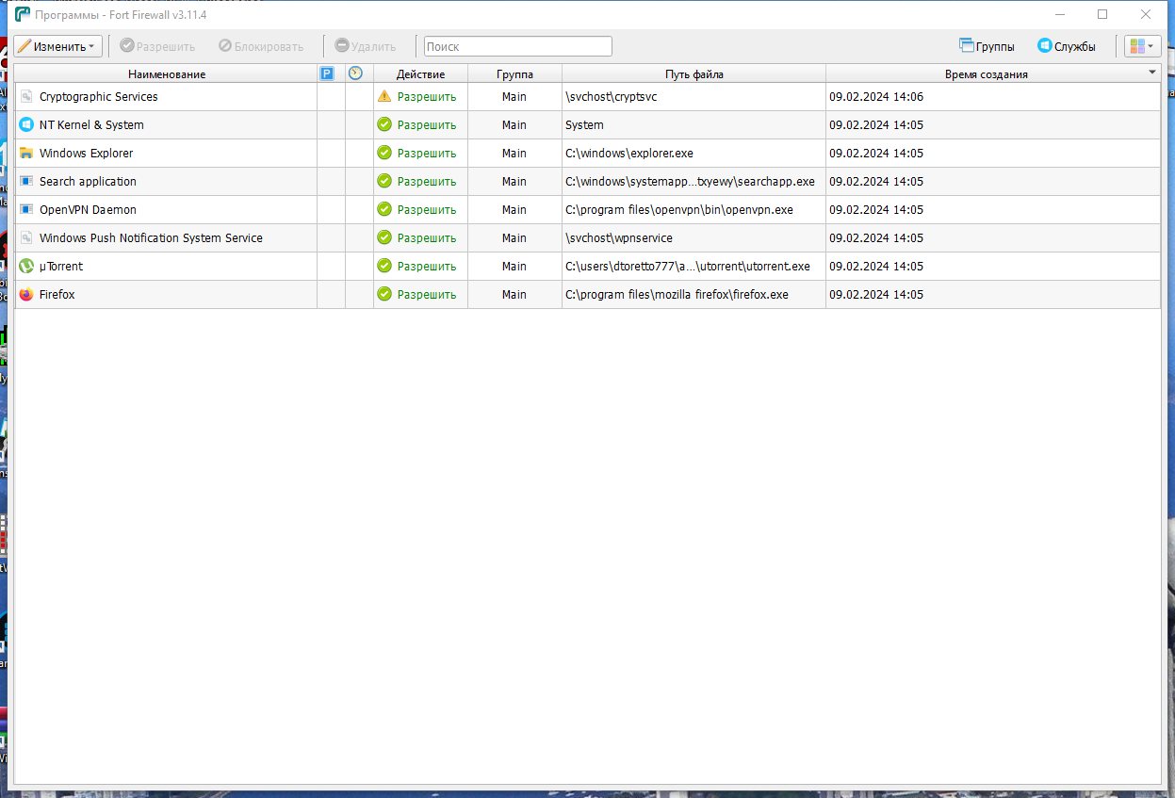Click the NT Kernel & System icon
The height and width of the screenshot is (798, 1175).
tap(26, 125)
